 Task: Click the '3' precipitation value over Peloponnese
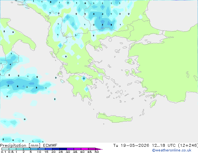tap(84, 78)
